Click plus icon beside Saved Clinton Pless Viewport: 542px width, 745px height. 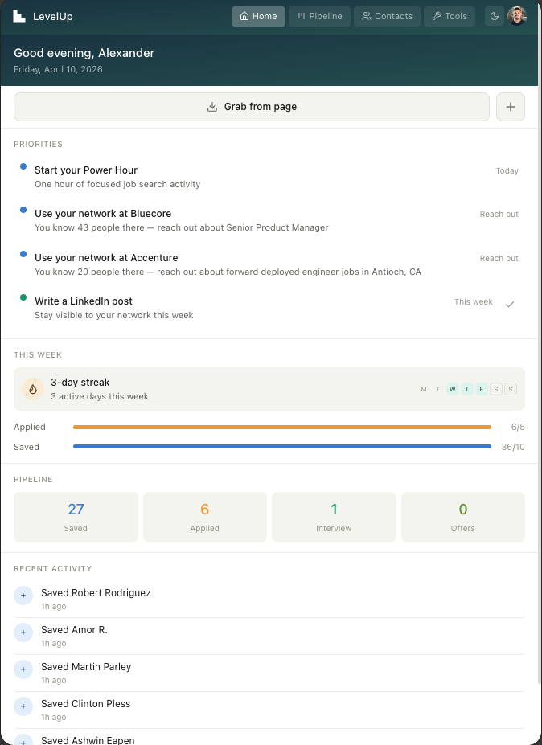[23, 706]
